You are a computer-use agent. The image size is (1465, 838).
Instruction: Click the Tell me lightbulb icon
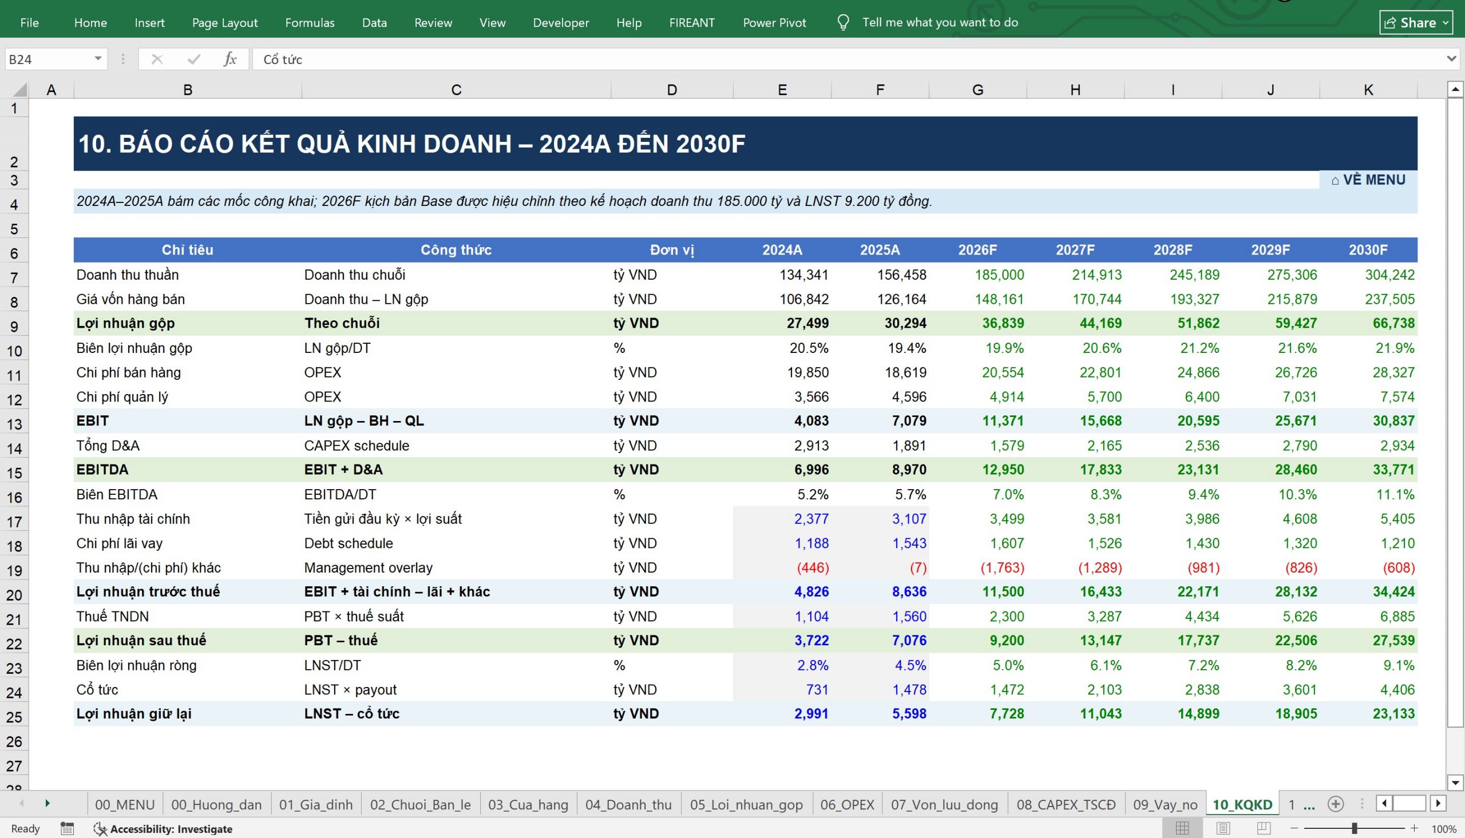coord(843,22)
